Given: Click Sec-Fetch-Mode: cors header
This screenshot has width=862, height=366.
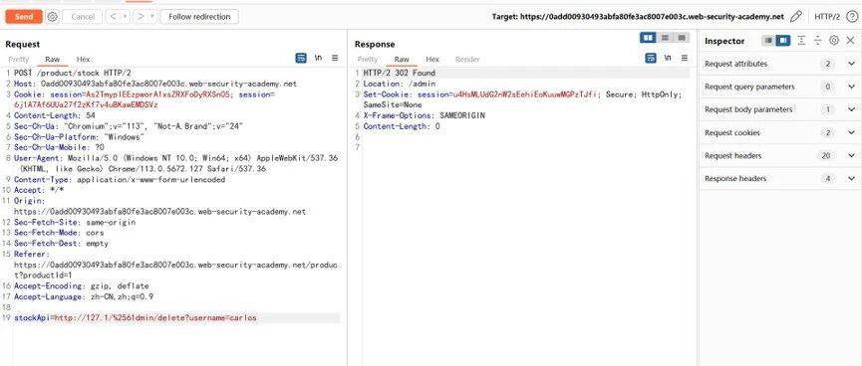Looking at the screenshot, I should point(59,233).
